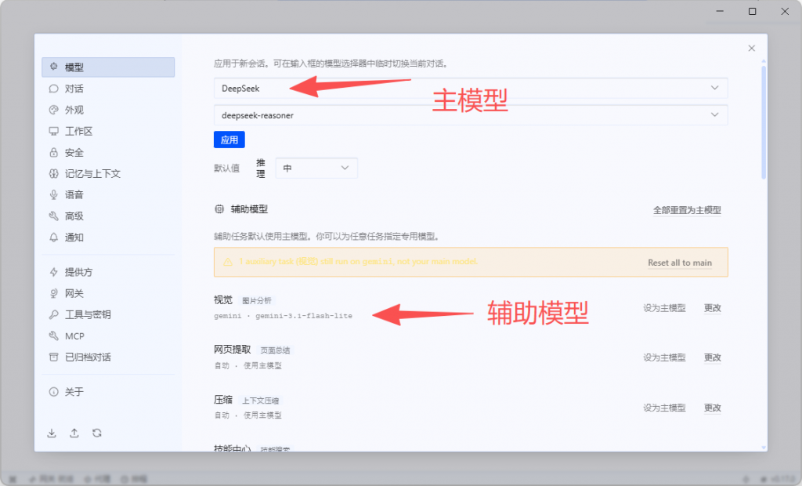Click the wrench icon beside 高级
Screen dimensions: 802x486
click(x=54, y=216)
